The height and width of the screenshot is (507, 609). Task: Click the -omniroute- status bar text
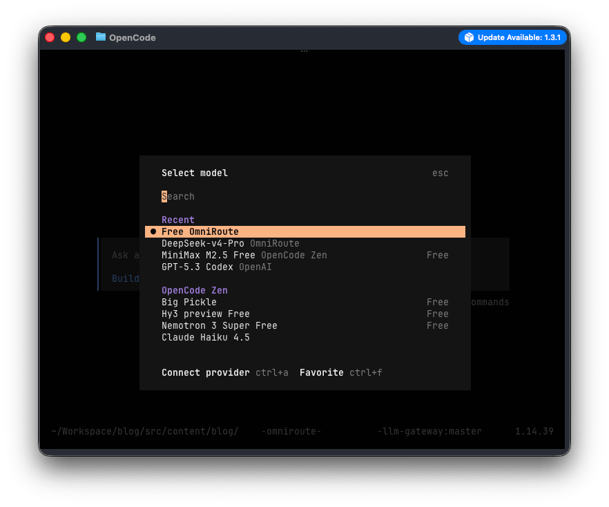291,431
